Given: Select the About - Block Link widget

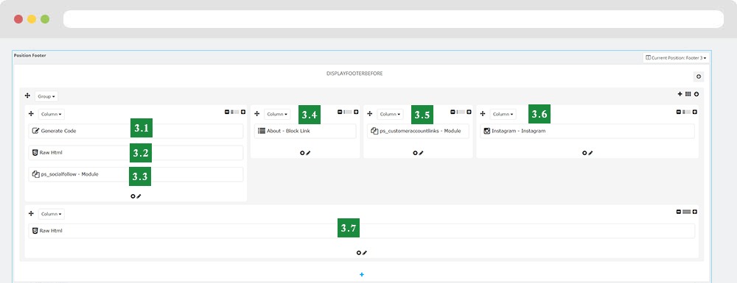Looking at the screenshot, I should click(x=305, y=131).
